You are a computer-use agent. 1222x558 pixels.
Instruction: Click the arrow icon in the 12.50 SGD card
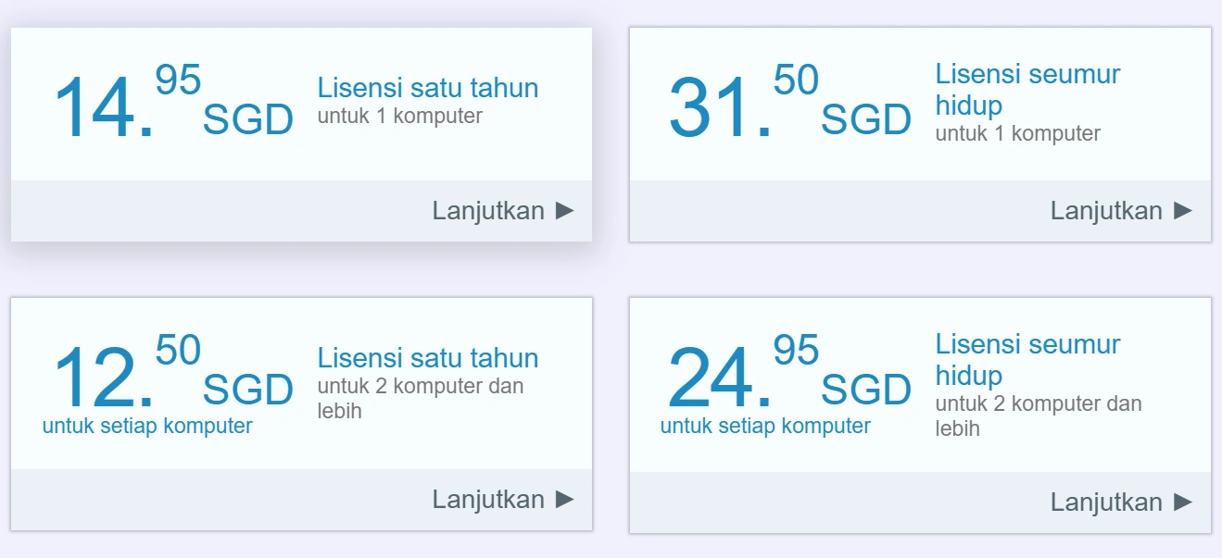point(564,499)
